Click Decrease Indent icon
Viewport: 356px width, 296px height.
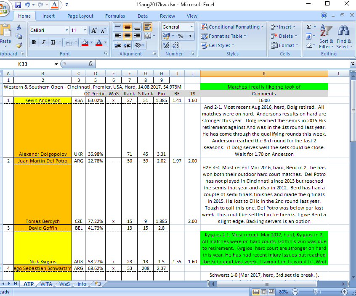(x=117, y=45)
